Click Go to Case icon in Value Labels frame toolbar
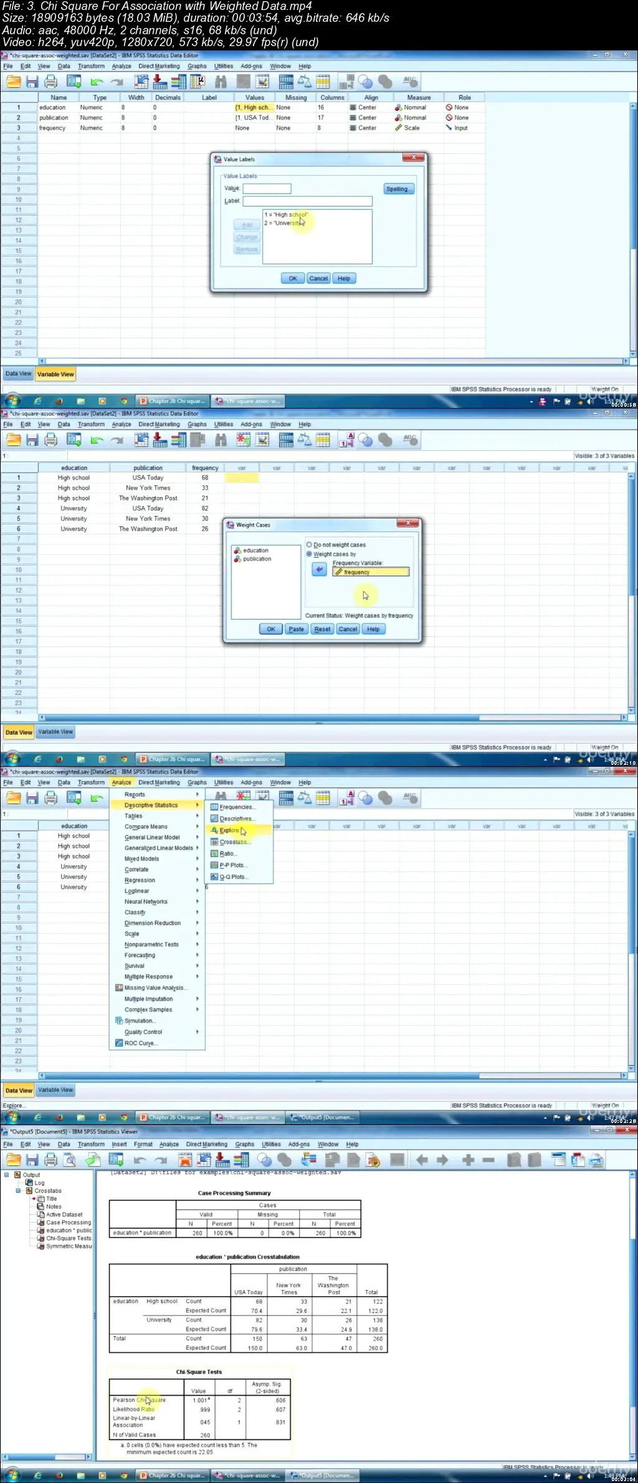 (x=141, y=82)
